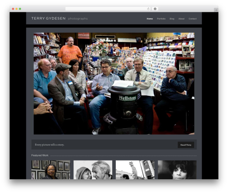Click the red close window dot
Viewport: 228px width, 193px height.
[x=13, y=9]
